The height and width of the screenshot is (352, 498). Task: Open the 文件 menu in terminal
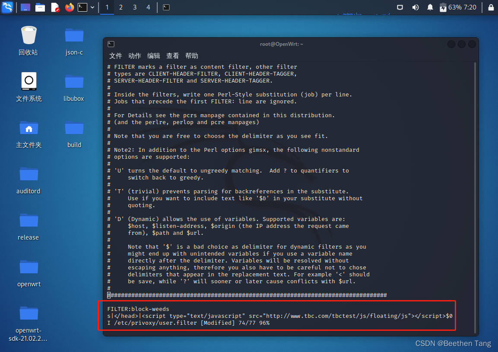[x=116, y=56]
